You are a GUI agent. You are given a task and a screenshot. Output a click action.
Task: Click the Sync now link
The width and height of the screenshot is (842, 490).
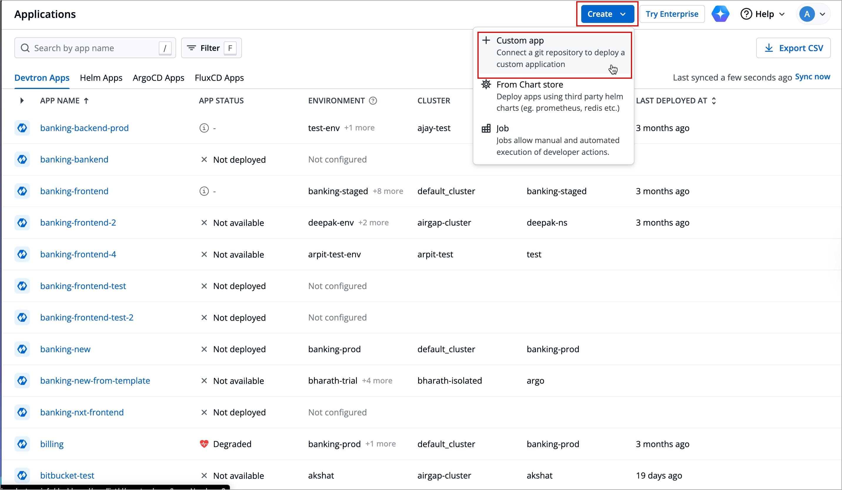(x=813, y=76)
